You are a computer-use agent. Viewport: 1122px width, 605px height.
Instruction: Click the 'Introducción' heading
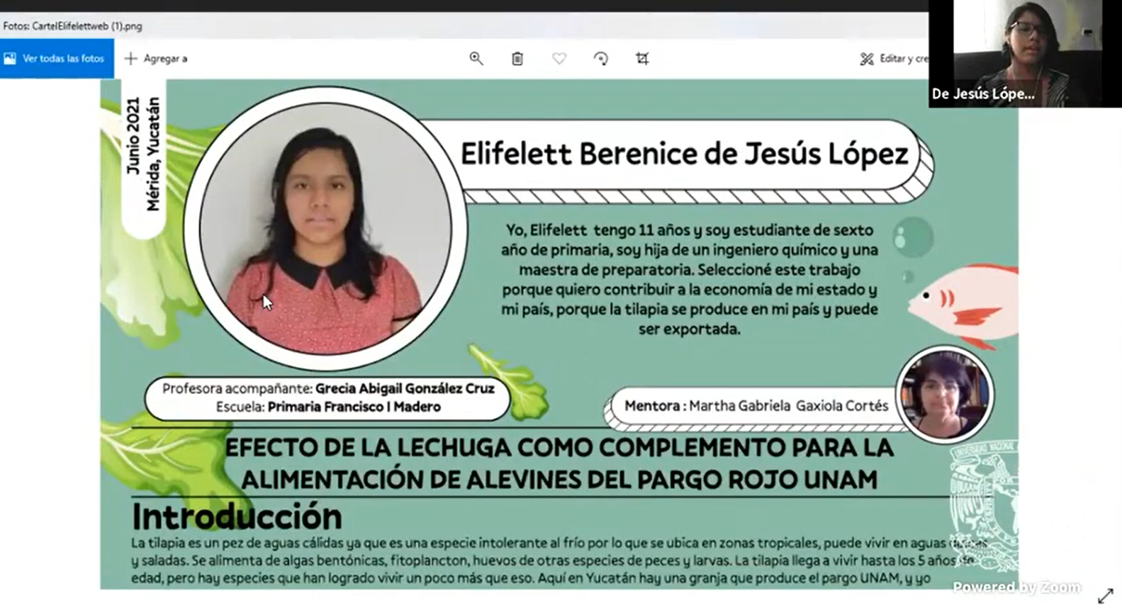coord(237,516)
